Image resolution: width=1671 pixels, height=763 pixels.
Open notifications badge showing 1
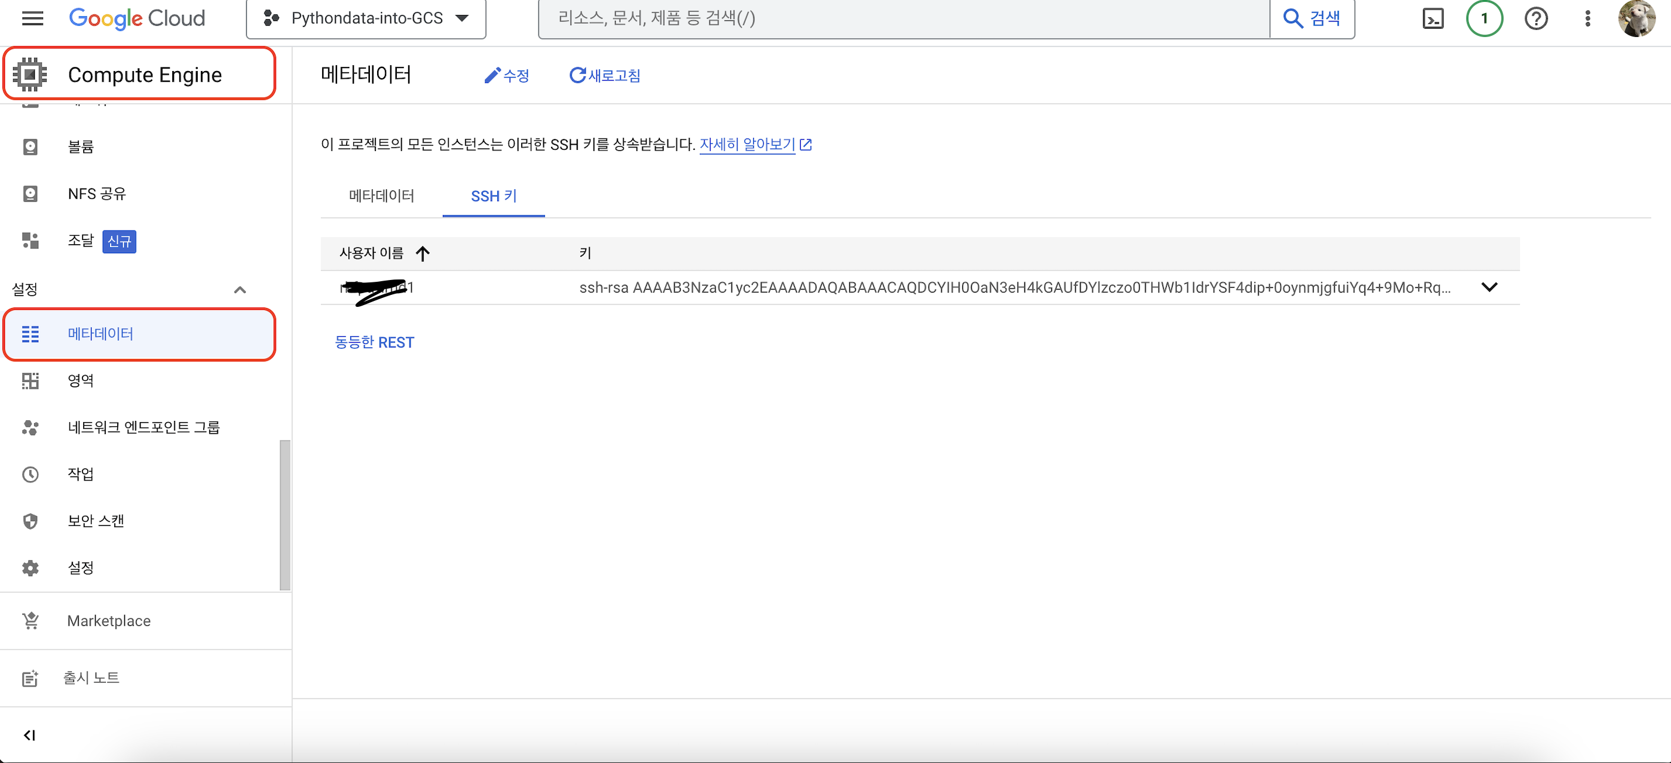(1484, 18)
